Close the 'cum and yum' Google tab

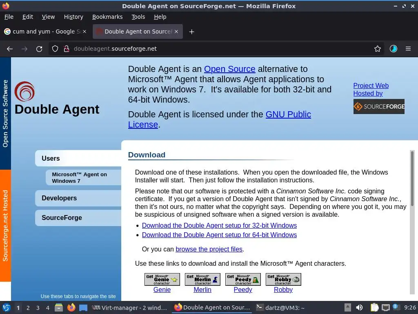click(84, 31)
